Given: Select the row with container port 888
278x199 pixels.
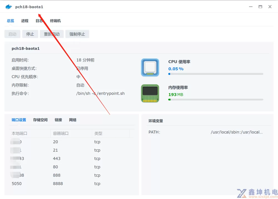Looking at the screenshot, I should (72, 175).
